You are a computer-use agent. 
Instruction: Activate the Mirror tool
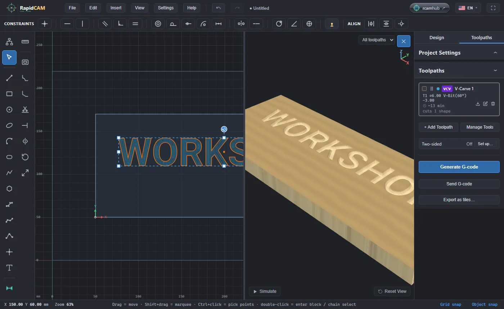pyautogui.click(x=25, y=141)
